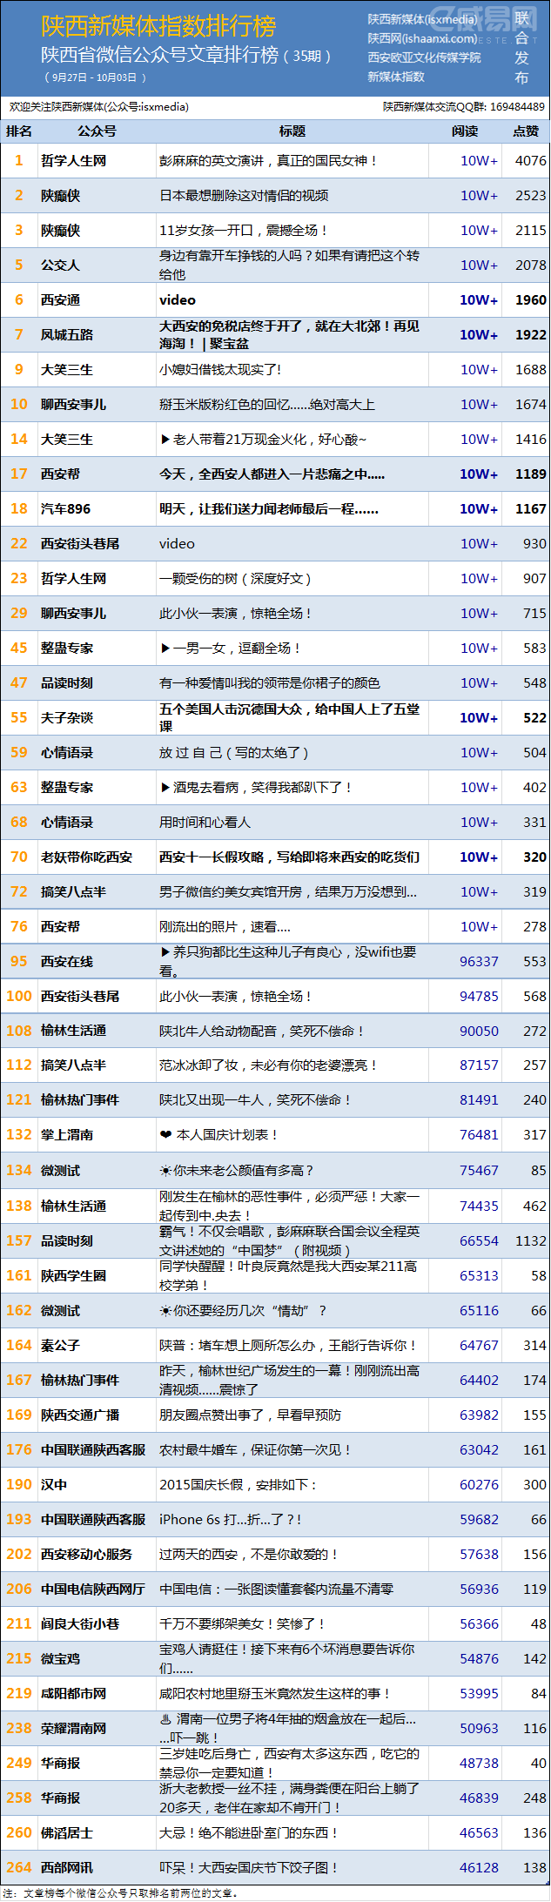Open the article iPhone 6s 打...折...了？!
This screenshot has width=551, height=1902.
click(231, 1520)
